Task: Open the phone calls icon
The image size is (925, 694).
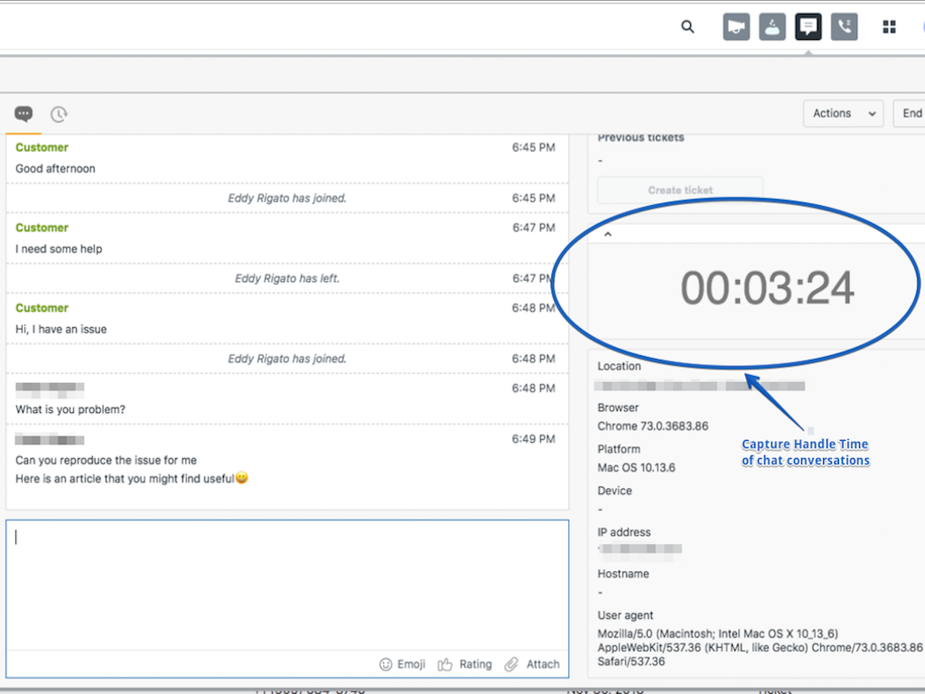Action: pos(844,27)
